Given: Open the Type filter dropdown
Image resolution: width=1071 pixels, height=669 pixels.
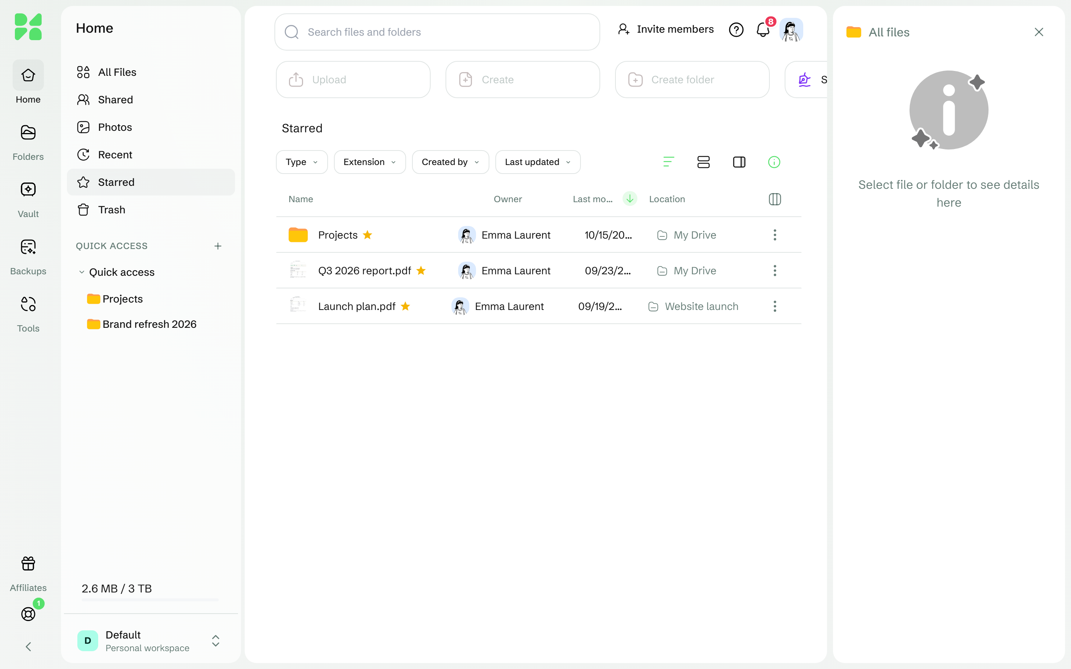Looking at the screenshot, I should point(302,162).
